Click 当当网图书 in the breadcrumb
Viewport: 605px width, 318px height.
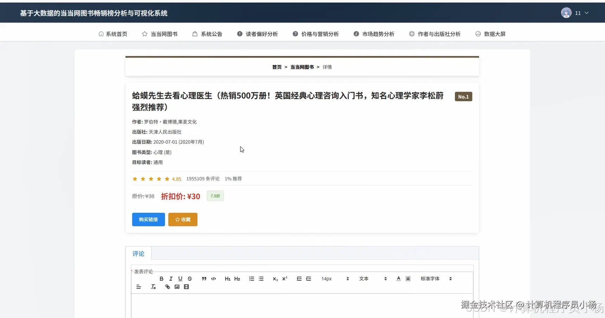click(x=302, y=67)
